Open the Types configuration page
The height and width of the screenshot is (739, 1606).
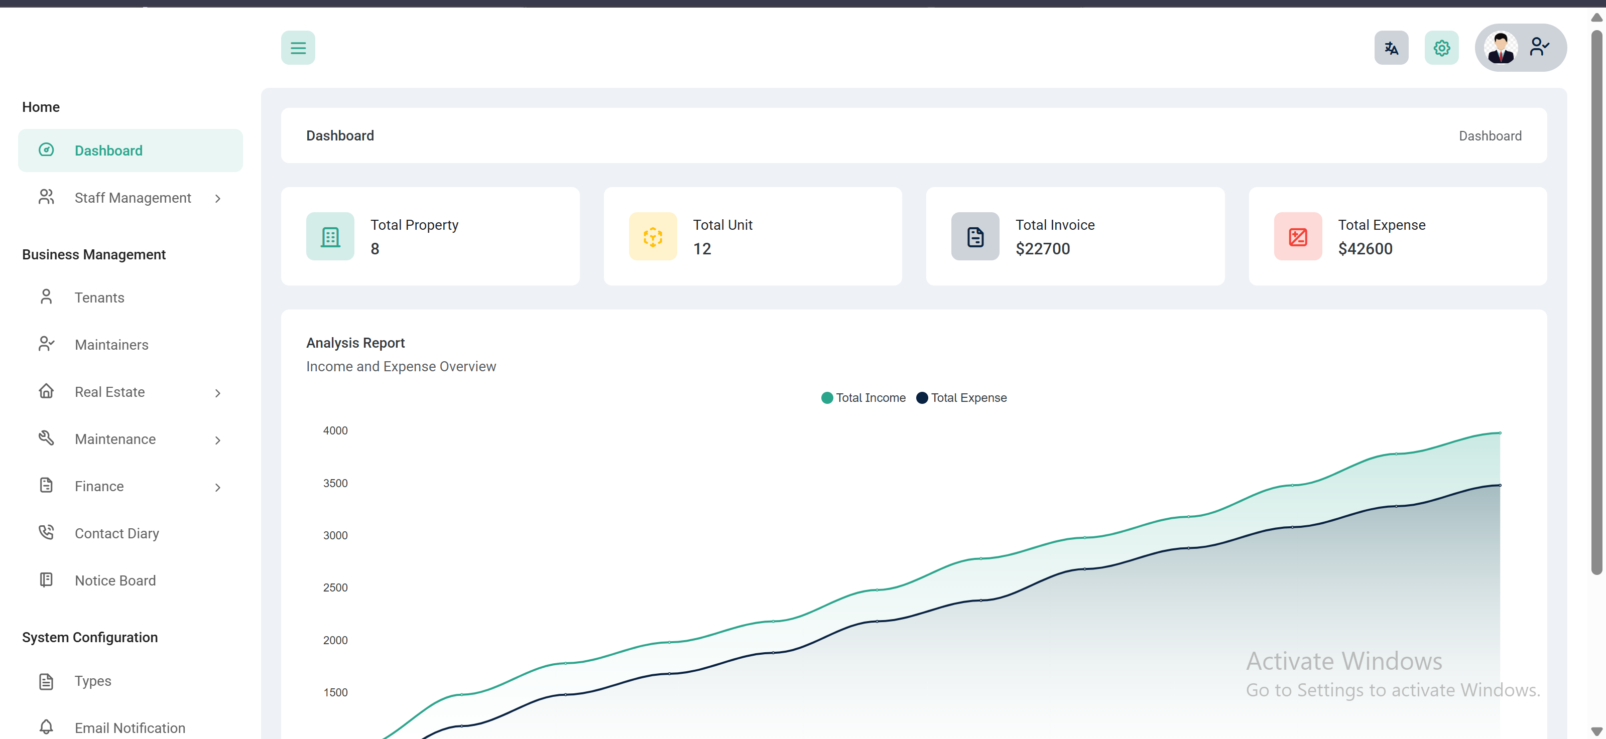click(131, 681)
